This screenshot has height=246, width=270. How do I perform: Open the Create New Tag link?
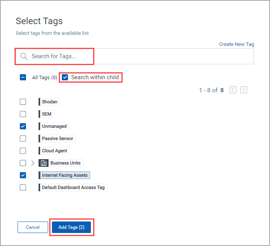[x=236, y=44]
